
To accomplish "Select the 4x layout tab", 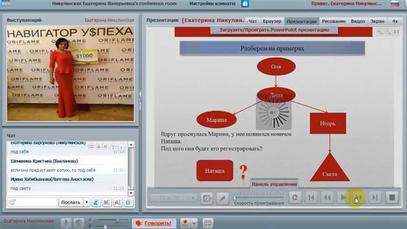I will tap(395, 21).
